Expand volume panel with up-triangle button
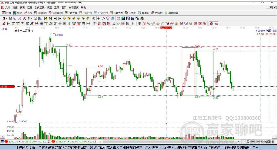Image resolution: width=277 pixels, height=150 pixels. coord(2,137)
